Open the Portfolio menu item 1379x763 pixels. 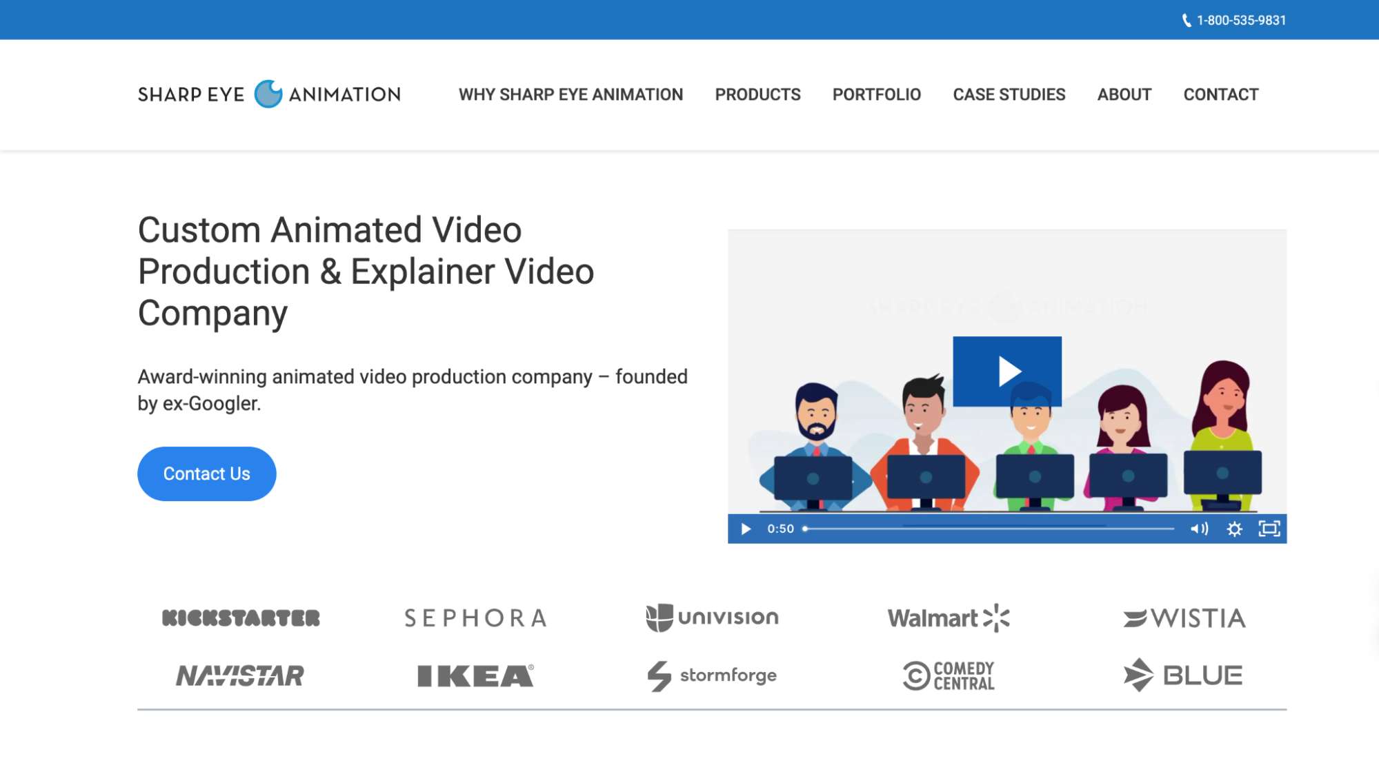pyautogui.click(x=876, y=94)
